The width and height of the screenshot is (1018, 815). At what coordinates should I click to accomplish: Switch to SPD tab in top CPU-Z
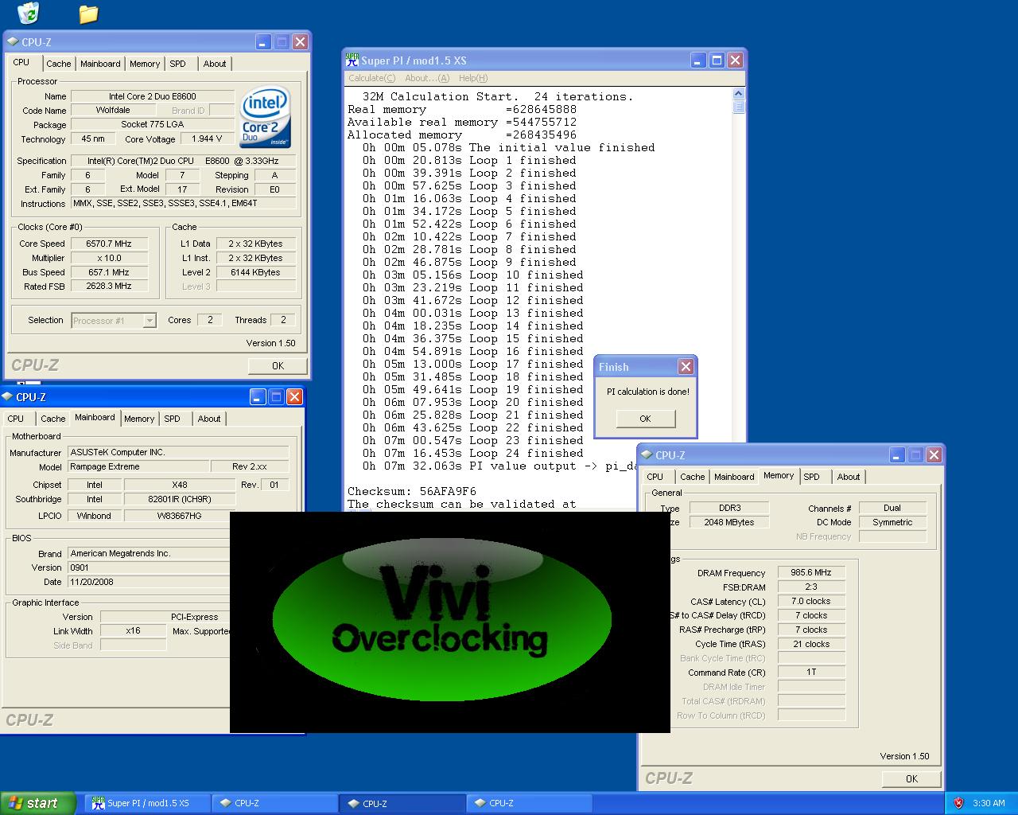(178, 64)
